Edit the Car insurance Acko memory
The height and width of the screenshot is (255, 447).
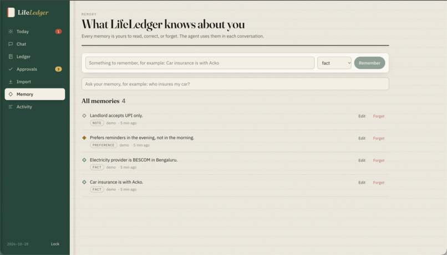(362, 183)
